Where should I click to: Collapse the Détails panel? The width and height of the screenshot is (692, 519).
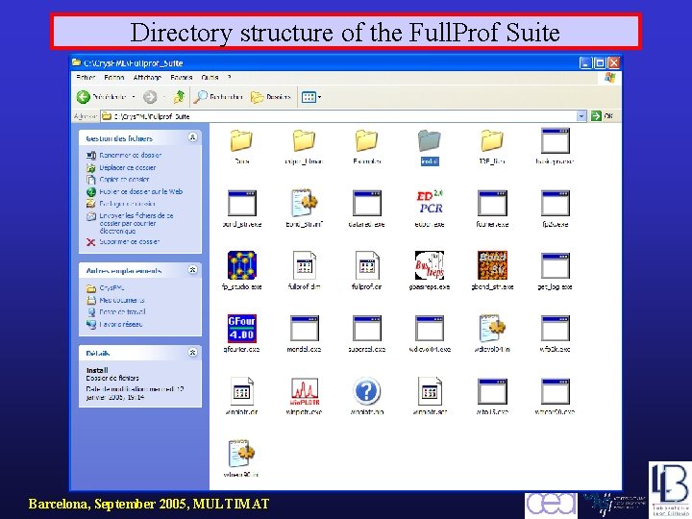tap(192, 352)
